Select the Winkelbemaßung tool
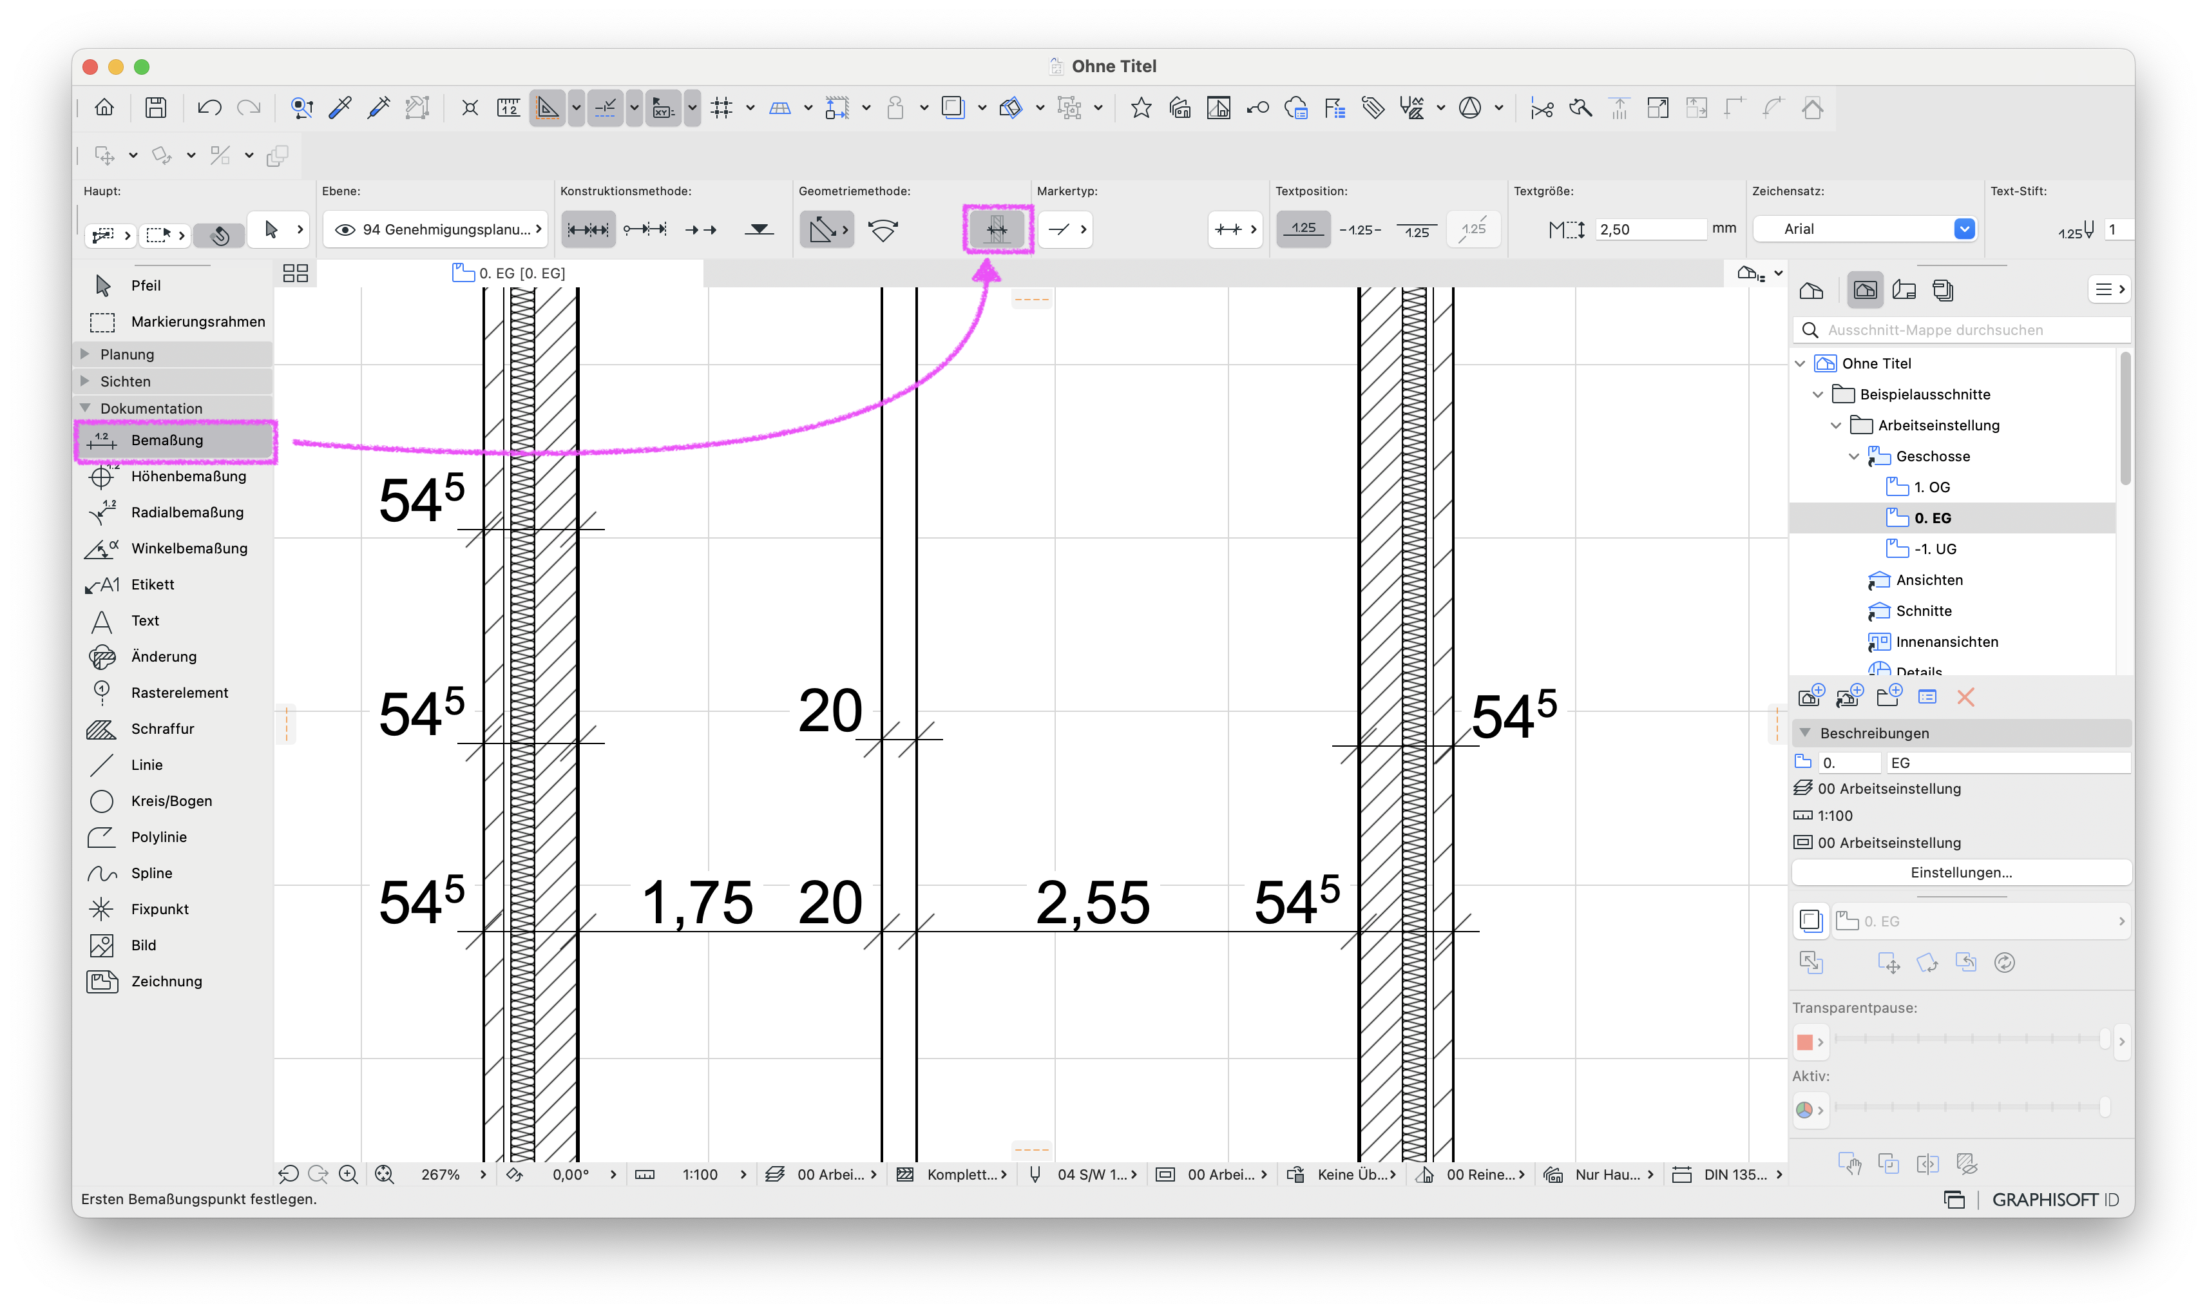2207x1313 pixels. point(173,548)
